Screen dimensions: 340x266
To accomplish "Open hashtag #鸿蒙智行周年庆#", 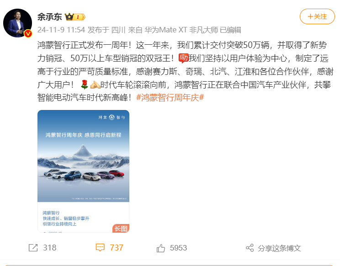I will point(170,98).
